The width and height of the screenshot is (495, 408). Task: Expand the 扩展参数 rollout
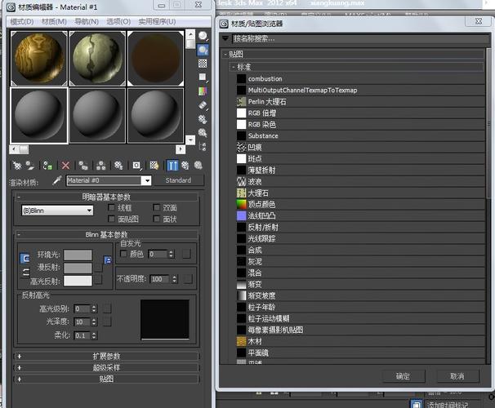click(x=106, y=356)
